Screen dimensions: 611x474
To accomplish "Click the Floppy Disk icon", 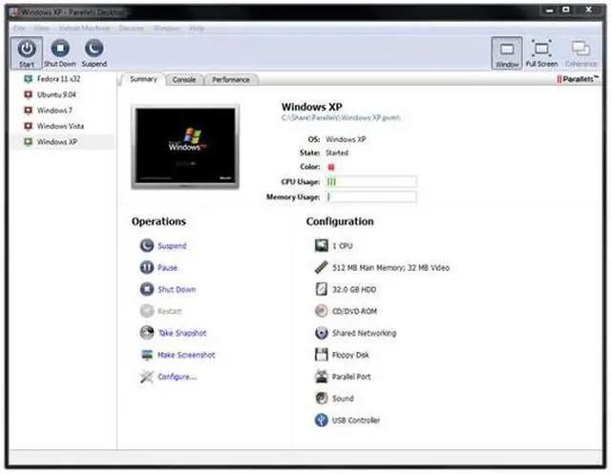I will [x=322, y=355].
